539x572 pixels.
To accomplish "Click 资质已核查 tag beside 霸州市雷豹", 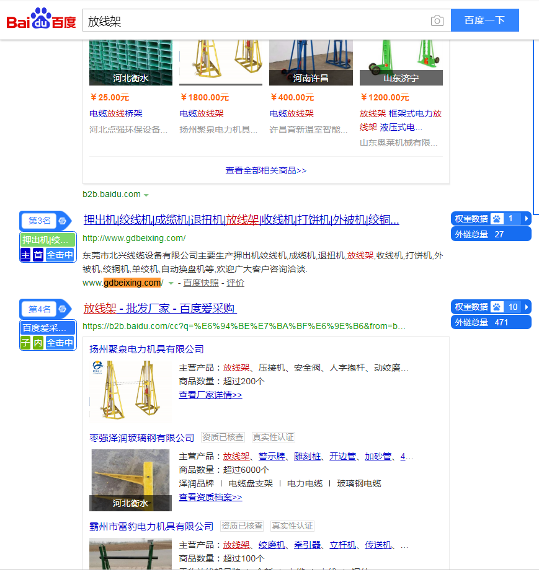I will [242, 526].
